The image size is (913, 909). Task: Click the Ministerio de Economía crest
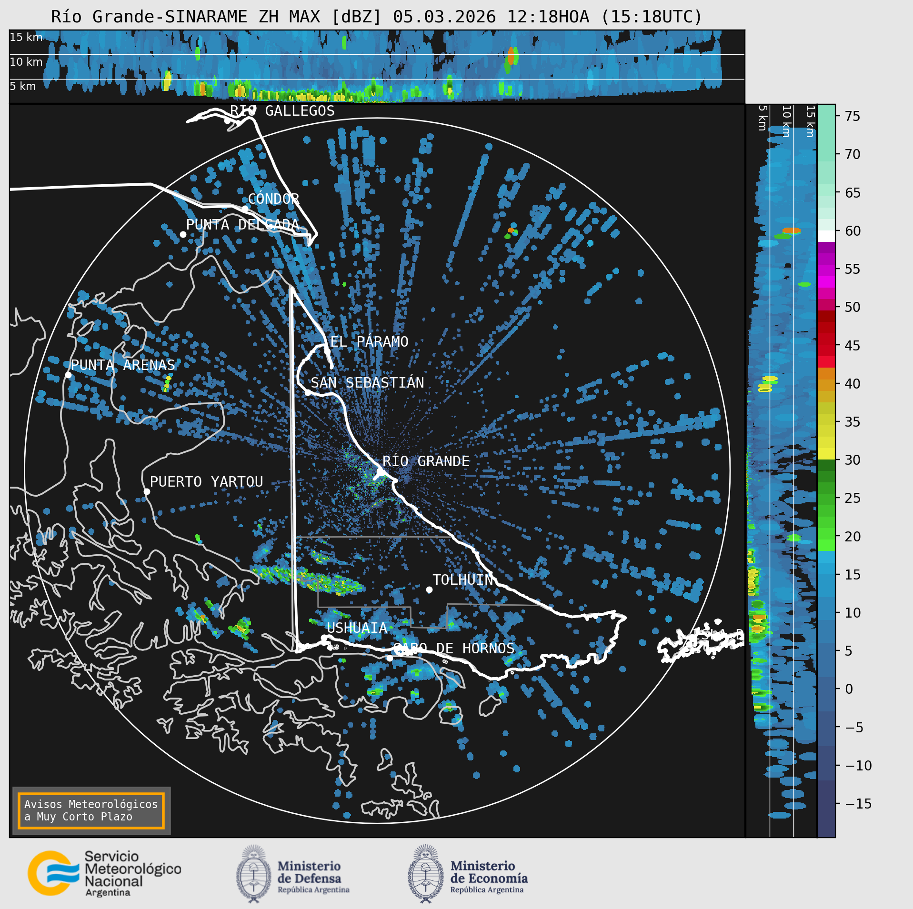tap(426, 874)
